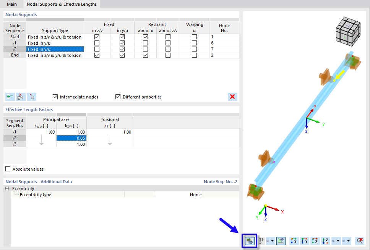Check Warping ω for row .1

tap(194, 43)
